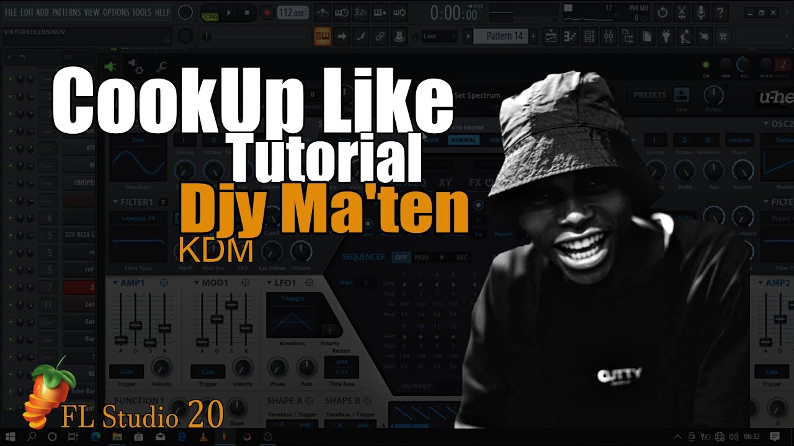This screenshot has width=794, height=446.
Task: Open Windows Start menu
Action: [11, 436]
